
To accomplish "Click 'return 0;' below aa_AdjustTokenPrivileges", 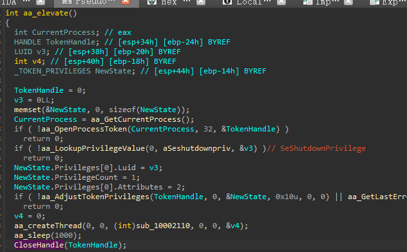I will [x=43, y=206].
